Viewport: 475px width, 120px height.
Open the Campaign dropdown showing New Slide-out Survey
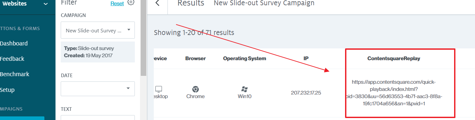click(98, 30)
